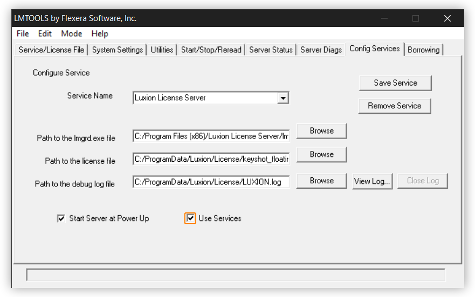475x297 pixels.
Task: Close the LMTOOLS window
Action: (448, 18)
